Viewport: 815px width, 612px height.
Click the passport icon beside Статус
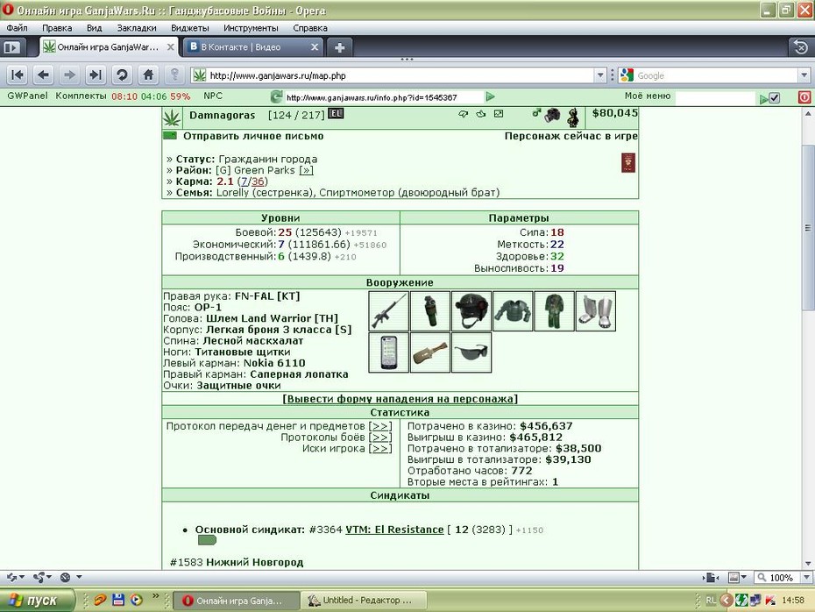click(627, 163)
